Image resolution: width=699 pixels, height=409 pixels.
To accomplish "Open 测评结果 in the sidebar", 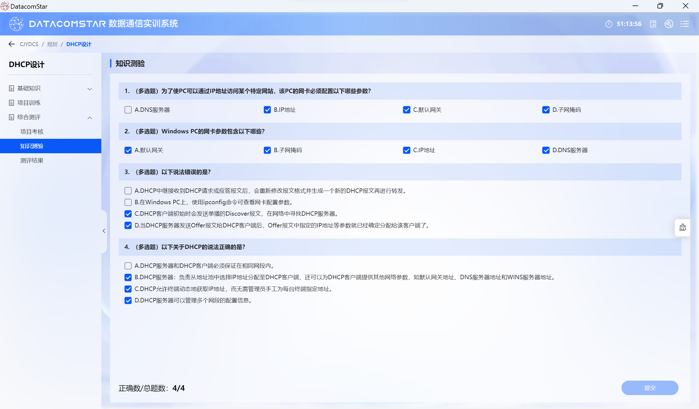I will tap(32, 161).
